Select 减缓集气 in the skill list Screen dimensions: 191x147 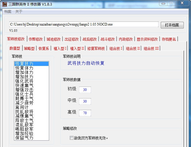(x=31, y=116)
